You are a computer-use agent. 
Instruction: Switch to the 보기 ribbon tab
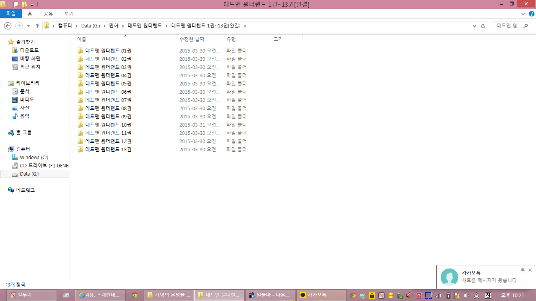pyautogui.click(x=69, y=14)
